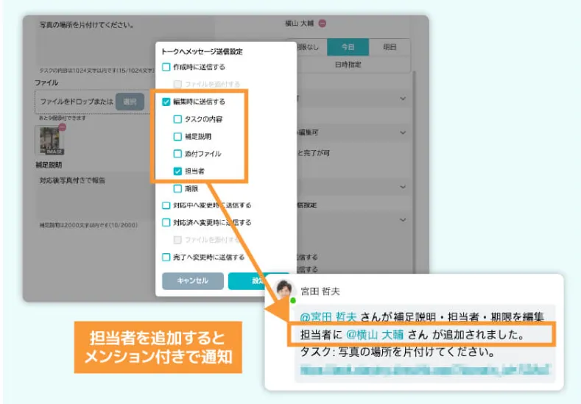Check the タスクの内容 option
Screen dimensions: 581x404
(177, 119)
